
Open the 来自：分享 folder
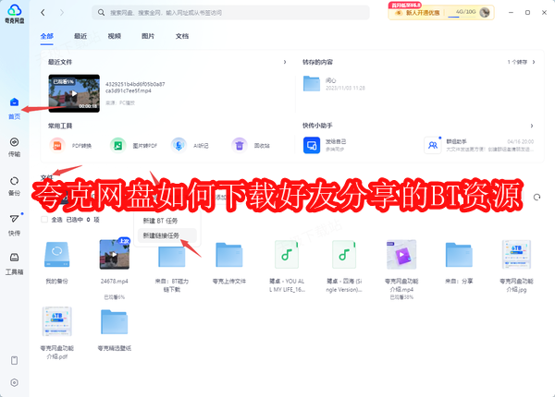click(459, 255)
